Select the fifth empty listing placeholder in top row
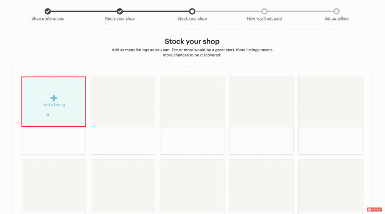Viewport: 385px width, 214px height. coord(330,115)
